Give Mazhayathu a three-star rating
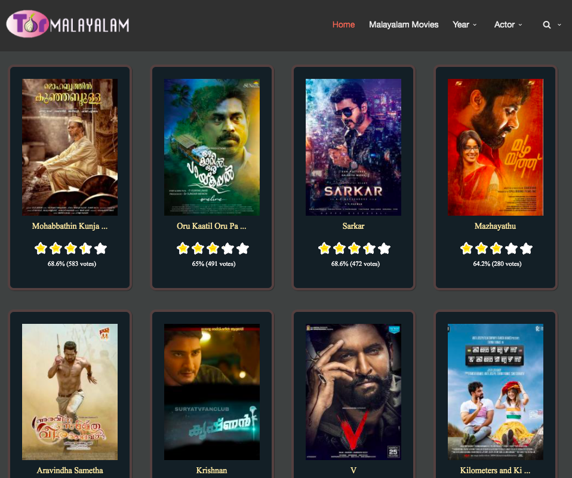This screenshot has width=572, height=478. pos(496,248)
